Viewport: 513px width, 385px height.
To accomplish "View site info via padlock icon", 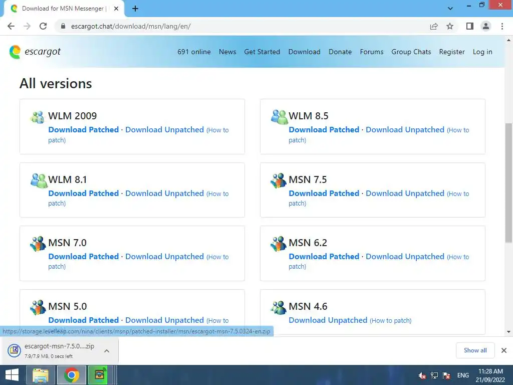I will tap(63, 26).
